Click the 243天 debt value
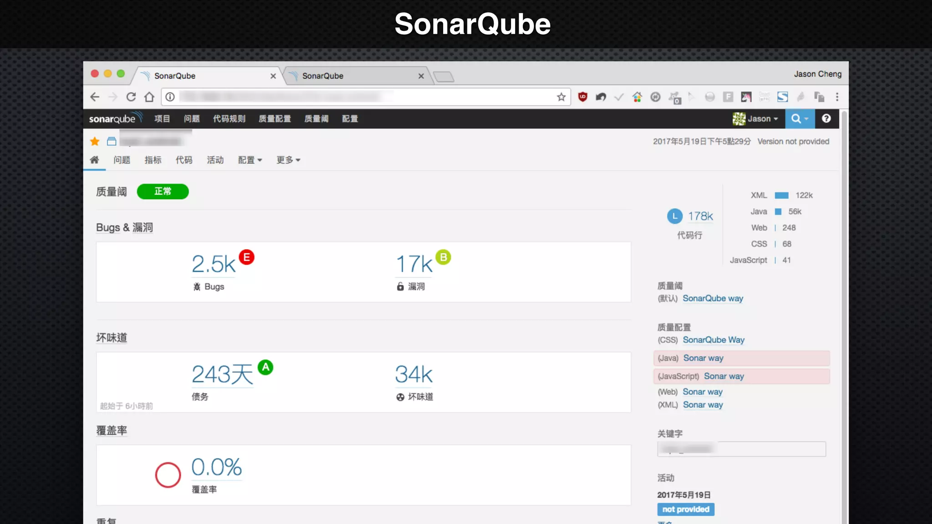The width and height of the screenshot is (932, 524). coord(222,374)
